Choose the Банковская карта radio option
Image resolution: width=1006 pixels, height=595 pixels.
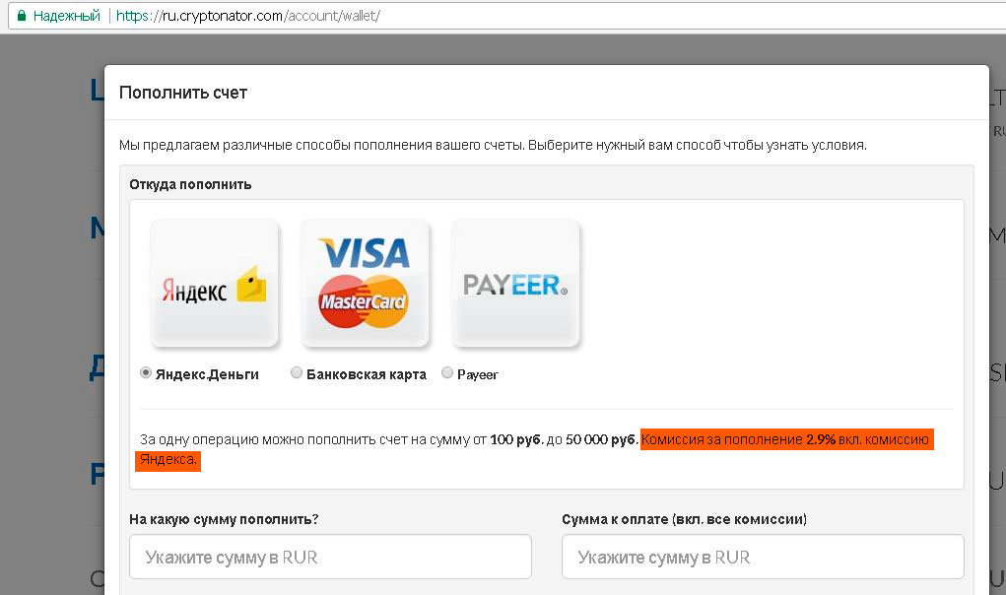[x=297, y=372]
